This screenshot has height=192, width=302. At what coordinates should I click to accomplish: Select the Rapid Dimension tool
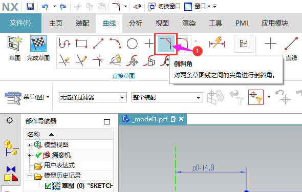coord(217,42)
